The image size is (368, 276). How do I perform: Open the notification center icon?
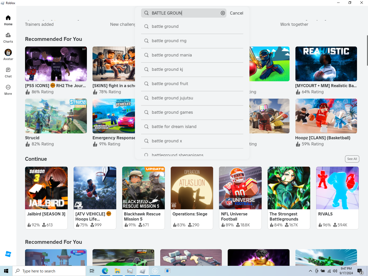(x=360, y=271)
